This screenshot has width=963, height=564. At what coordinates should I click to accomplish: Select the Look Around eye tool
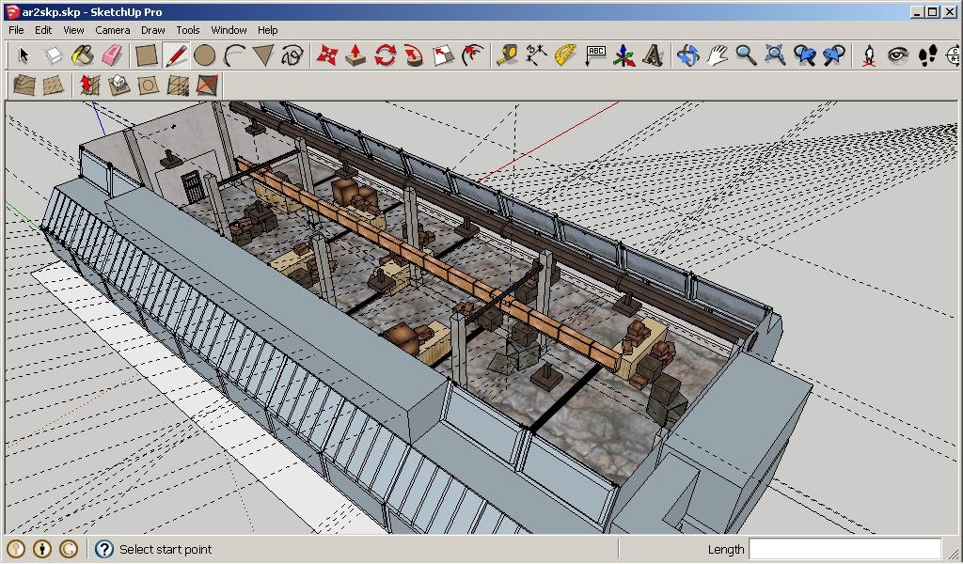click(898, 55)
